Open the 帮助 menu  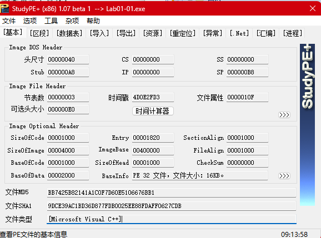click(93, 21)
